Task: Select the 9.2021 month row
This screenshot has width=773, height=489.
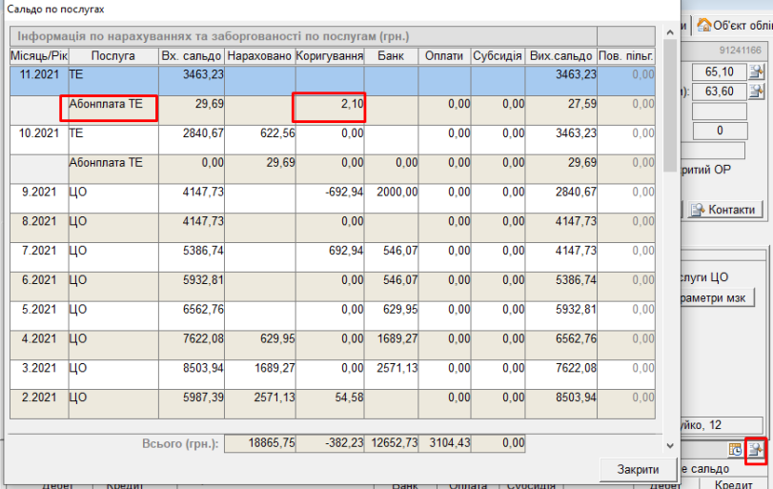Action: 38,193
